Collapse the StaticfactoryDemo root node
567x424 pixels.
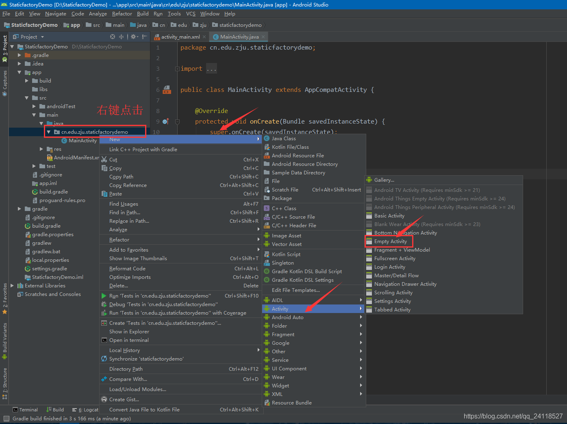(12, 47)
